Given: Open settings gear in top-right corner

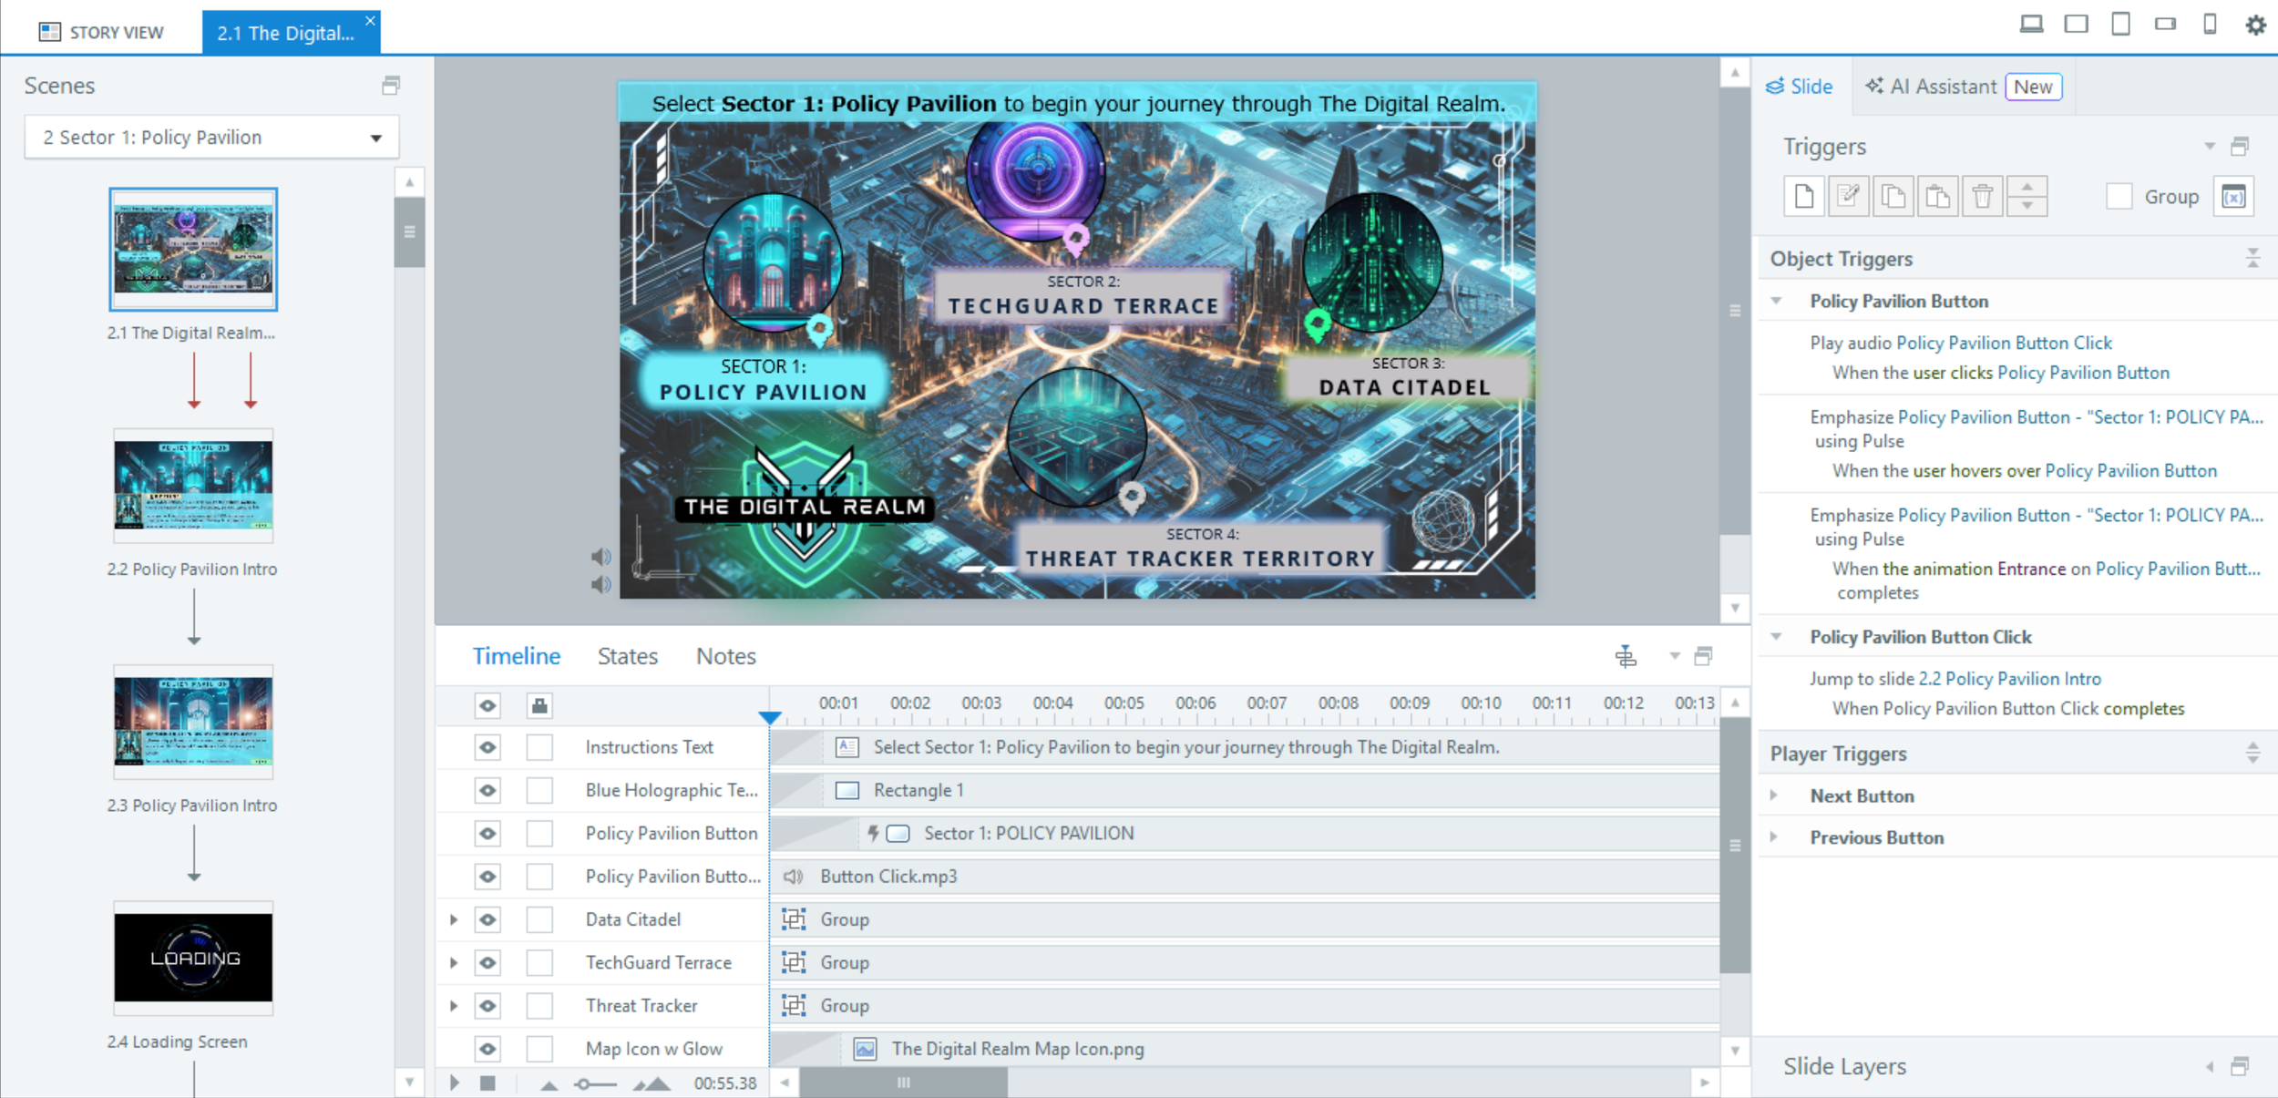Looking at the screenshot, I should point(2255,25).
